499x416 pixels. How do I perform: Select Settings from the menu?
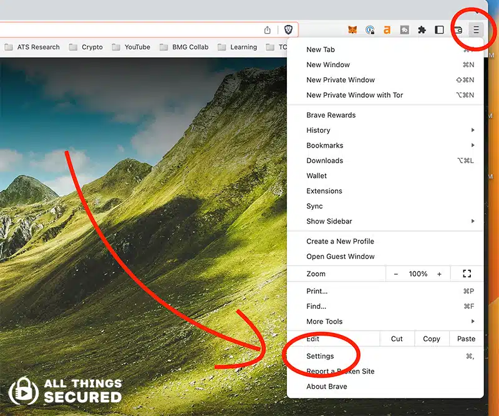coord(320,356)
